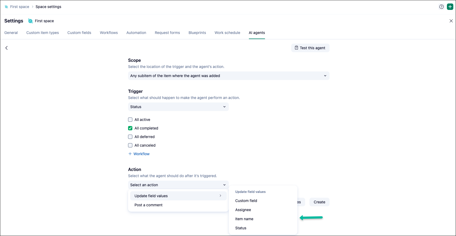Click the First space icon in breadcrumb
This screenshot has width=456, height=236.
point(6,7)
